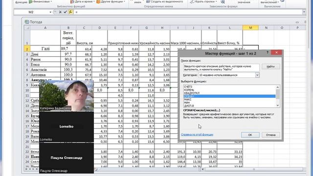
Task: Open the Вычисления options dropdown
Action: click(269, 2)
